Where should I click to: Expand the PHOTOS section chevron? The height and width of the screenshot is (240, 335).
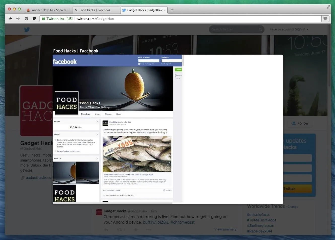97,158
